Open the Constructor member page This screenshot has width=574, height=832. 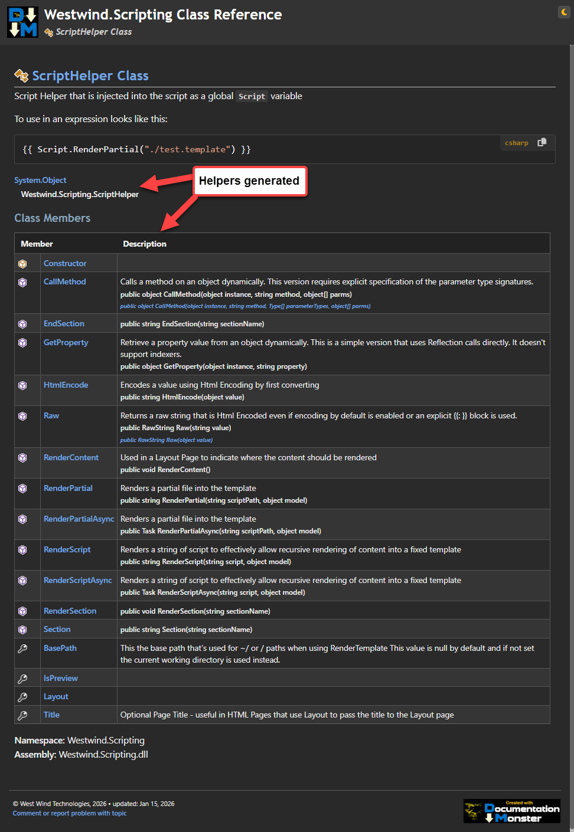[x=65, y=263]
